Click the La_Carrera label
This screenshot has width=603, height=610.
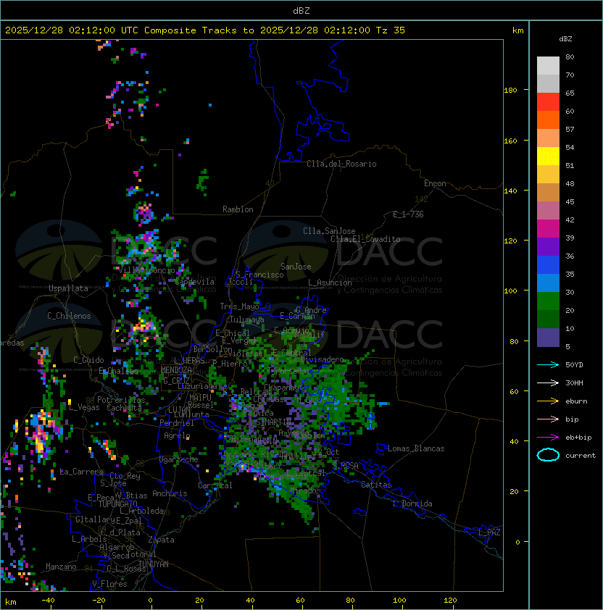82,472
